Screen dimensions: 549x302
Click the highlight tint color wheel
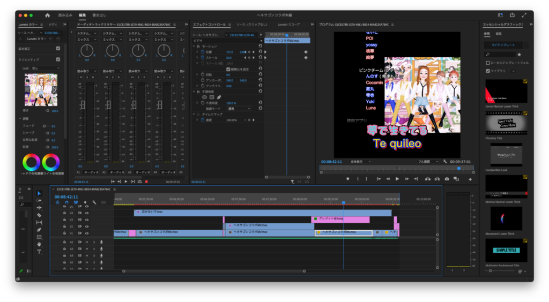point(51,162)
